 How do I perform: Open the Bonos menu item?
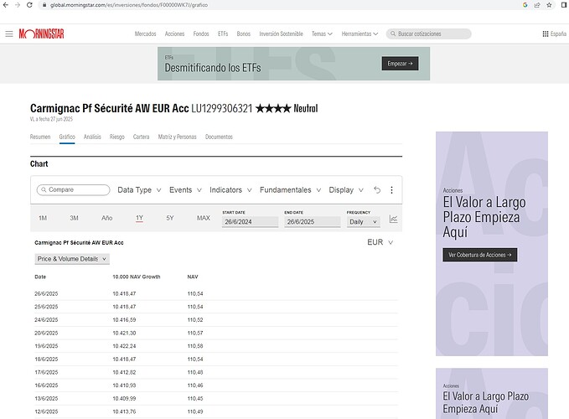tap(244, 34)
